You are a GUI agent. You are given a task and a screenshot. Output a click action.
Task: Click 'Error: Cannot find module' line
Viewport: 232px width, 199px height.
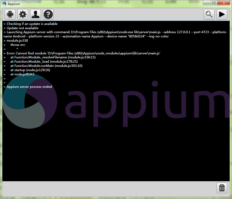click(x=82, y=53)
